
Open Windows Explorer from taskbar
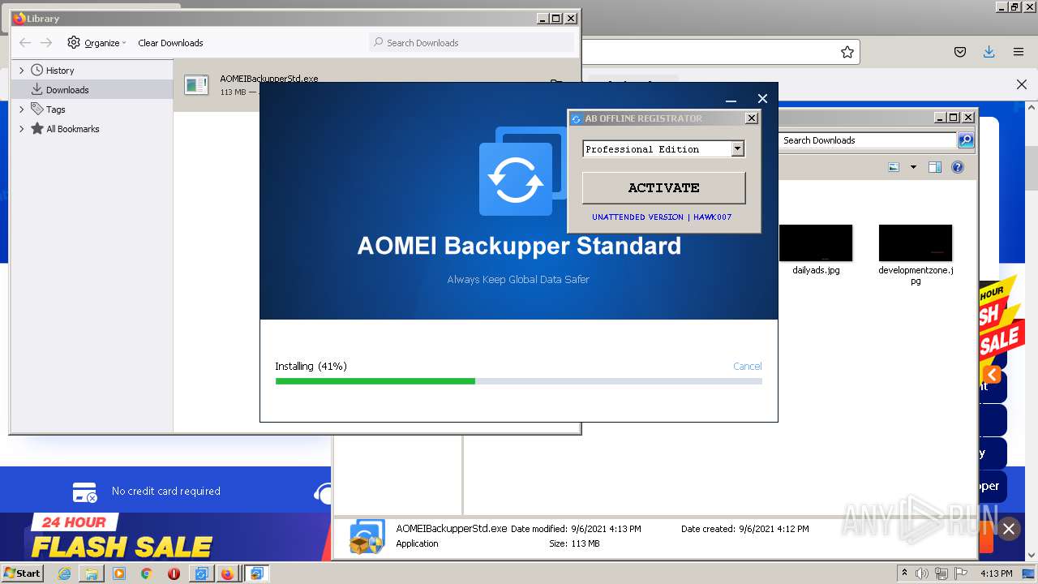coord(92,573)
